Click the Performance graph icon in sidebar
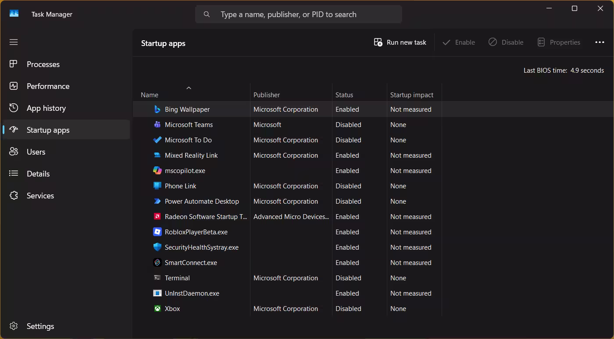Viewport: 614px width, 339px height. [14, 86]
